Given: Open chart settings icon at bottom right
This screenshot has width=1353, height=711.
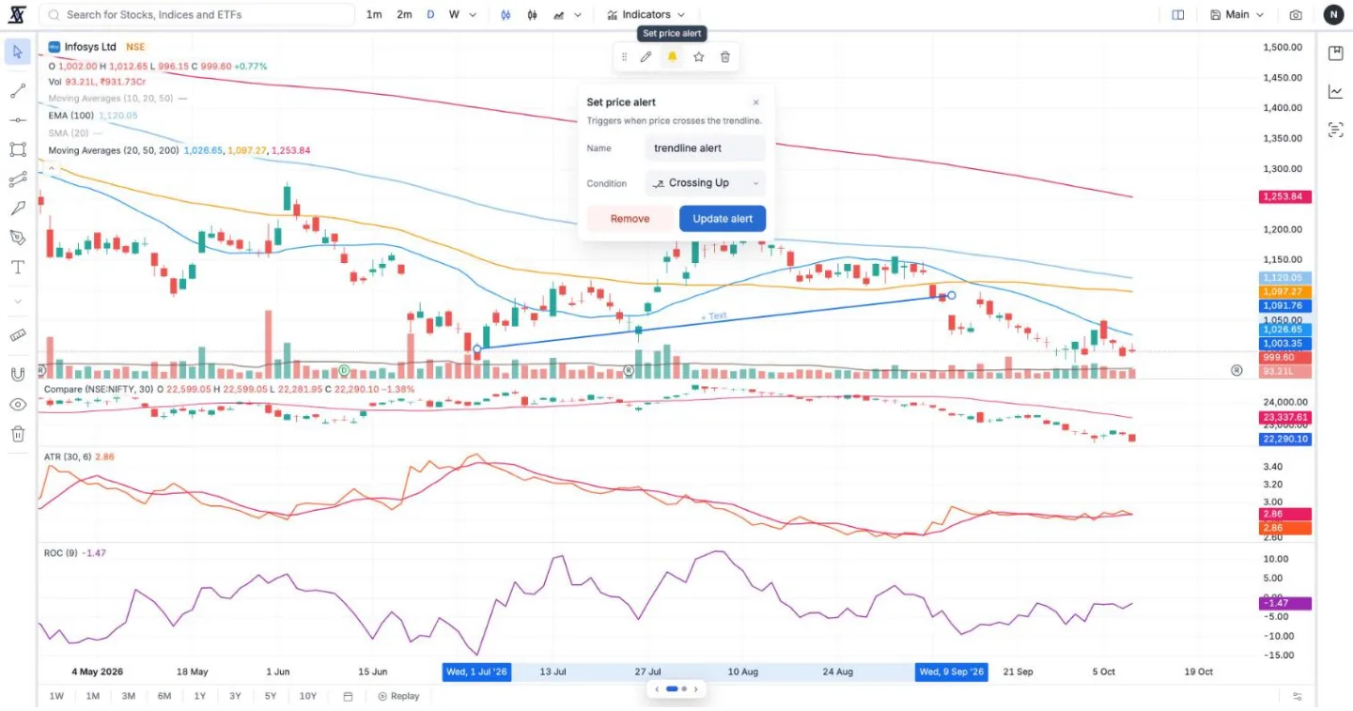Looking at the screenshot, I should pos(1297,696).
